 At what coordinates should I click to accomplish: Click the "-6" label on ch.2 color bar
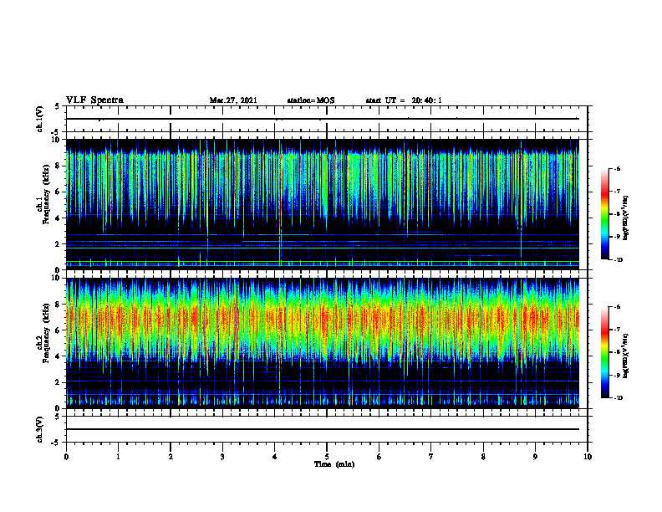point(617,307)
